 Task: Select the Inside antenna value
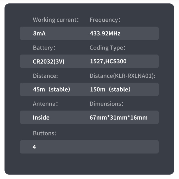point(41,118)
